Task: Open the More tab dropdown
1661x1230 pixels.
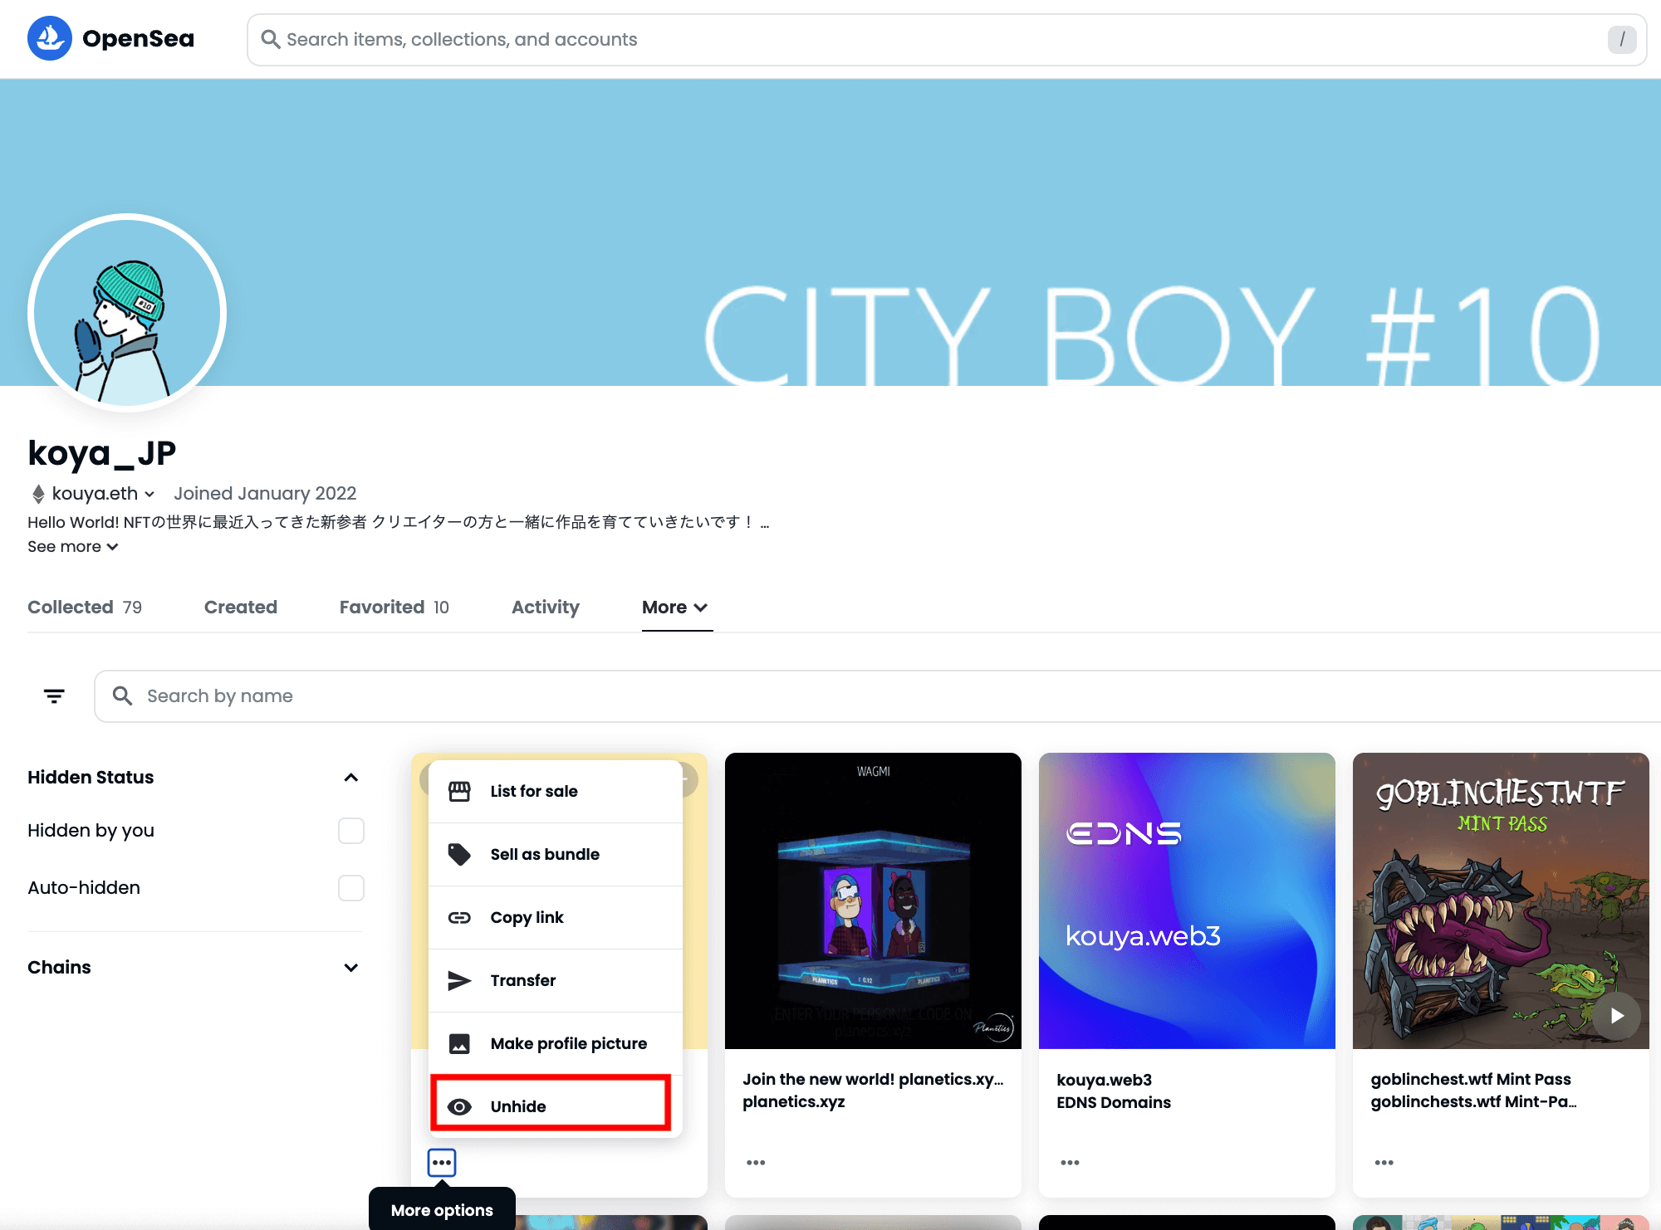Action: (x=675, y=608)
